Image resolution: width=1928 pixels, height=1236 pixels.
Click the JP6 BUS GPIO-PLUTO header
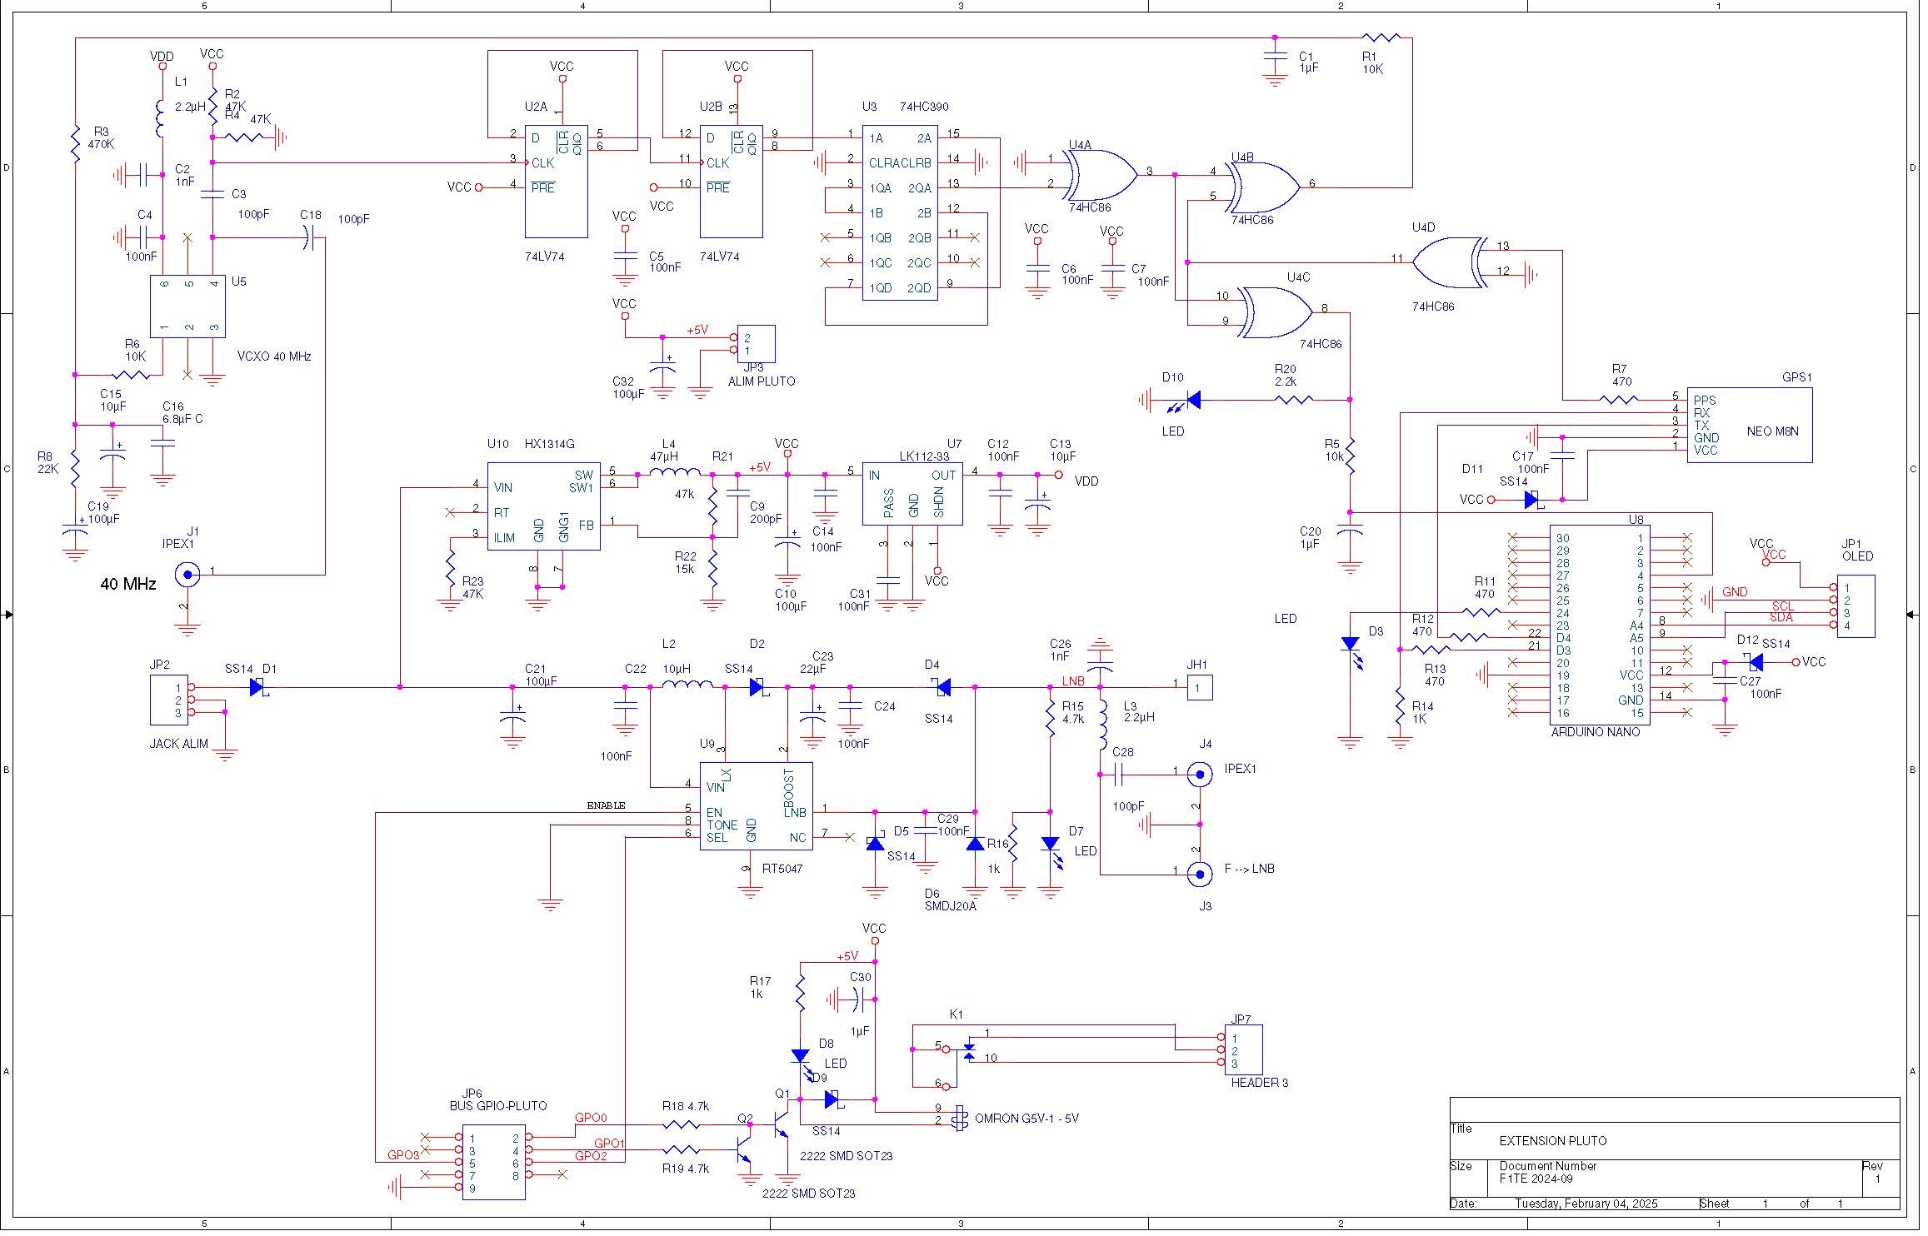(x=494, y=1163)
